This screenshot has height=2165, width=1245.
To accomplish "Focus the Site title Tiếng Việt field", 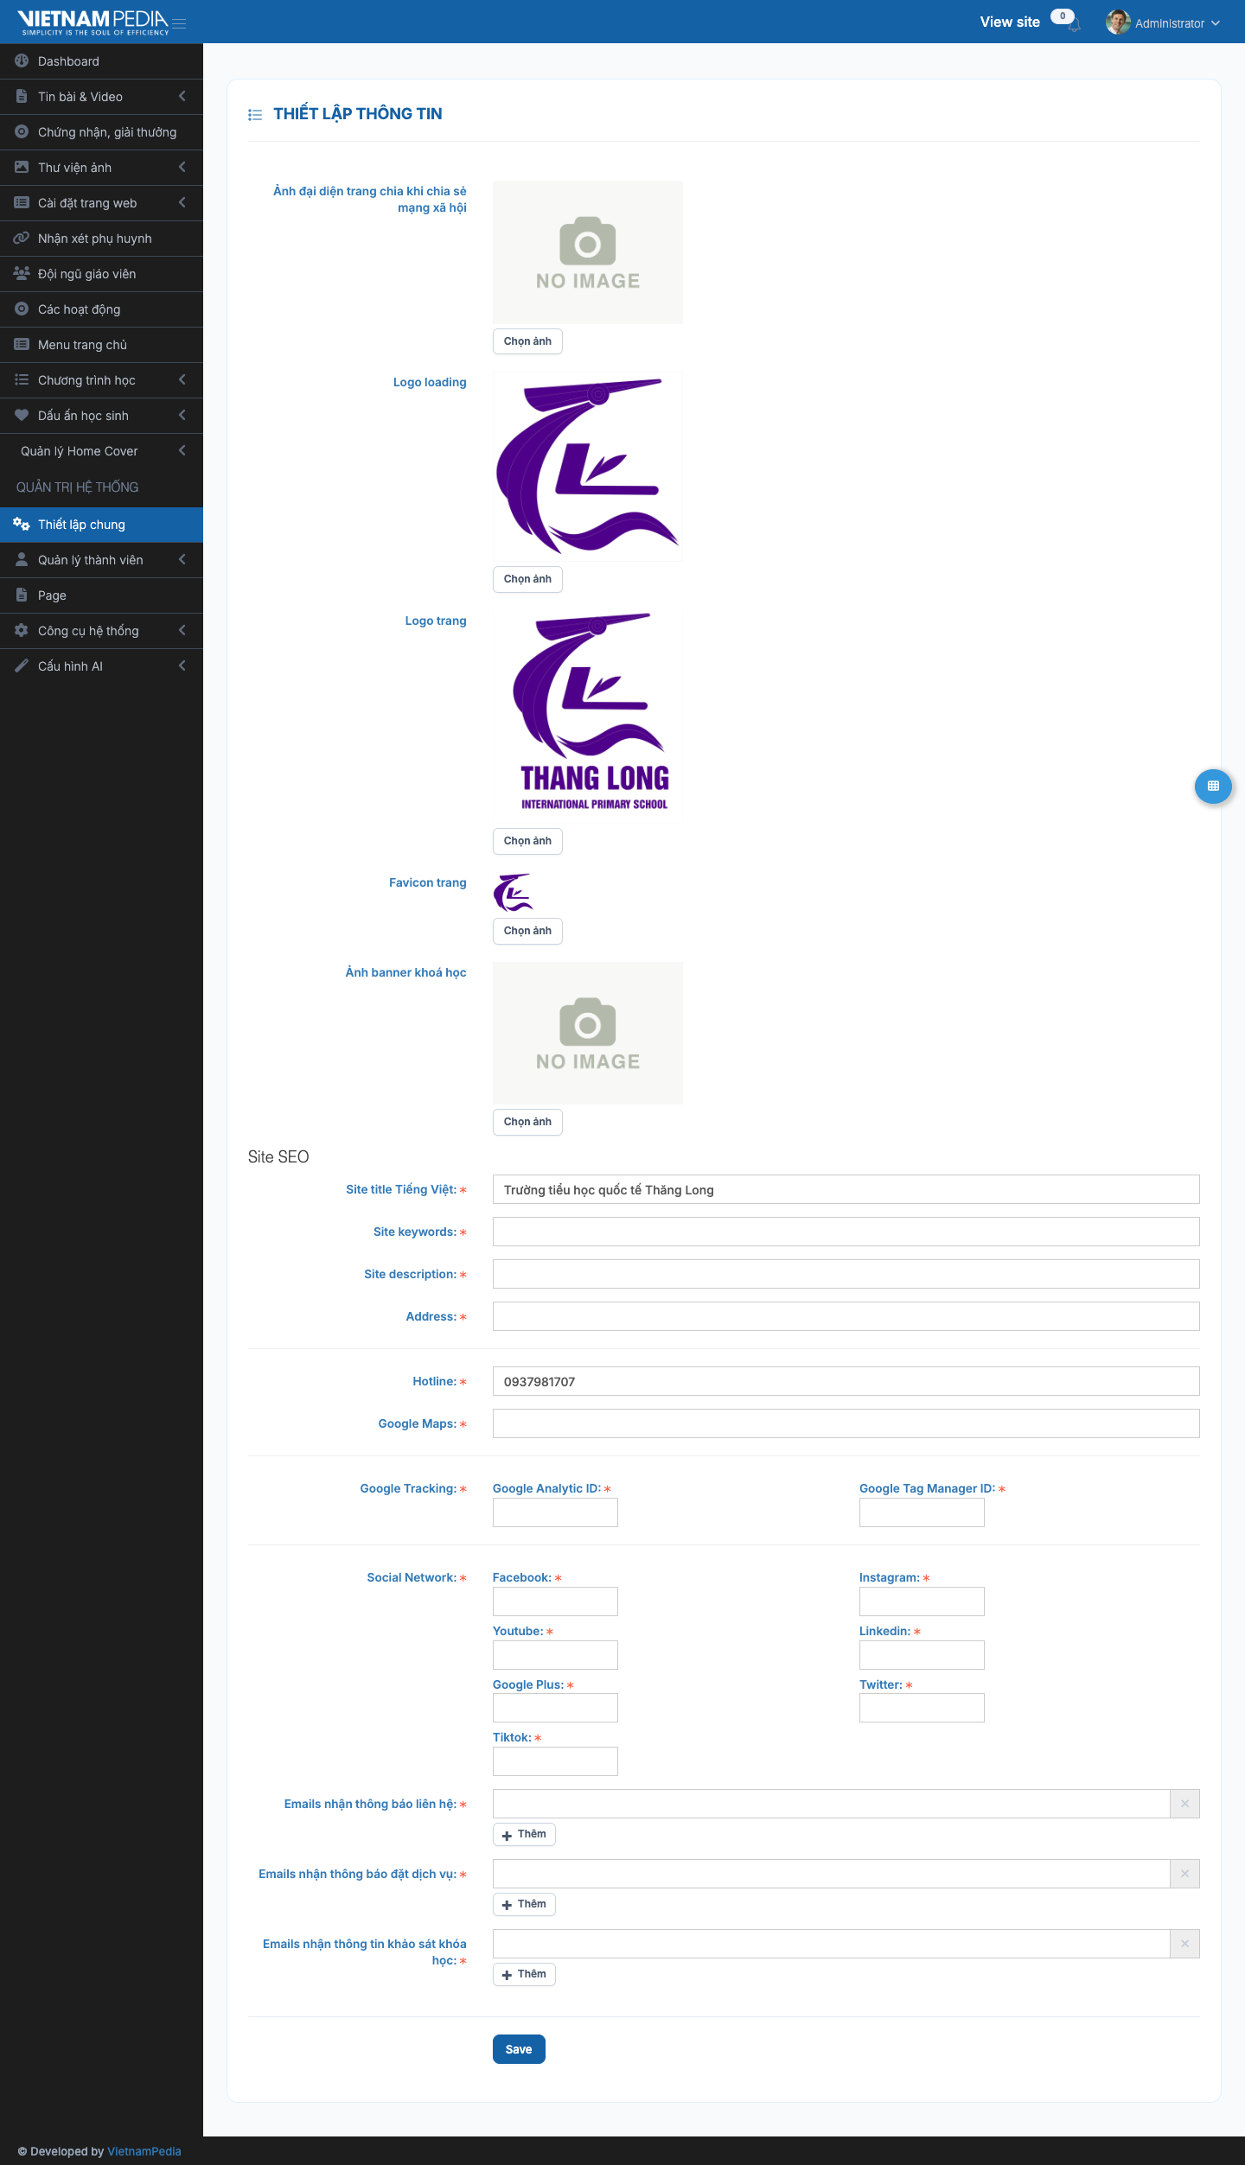I will (846, 1189).
